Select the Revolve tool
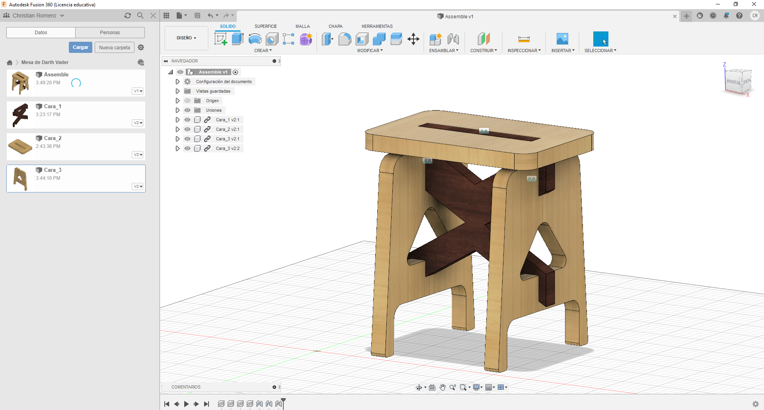764x410 pixels. tap(255, 39)
